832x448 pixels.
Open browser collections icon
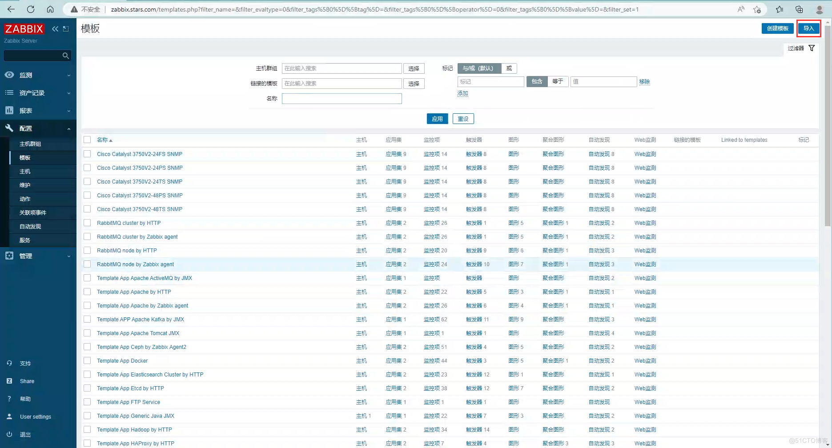tap(799, 9)
